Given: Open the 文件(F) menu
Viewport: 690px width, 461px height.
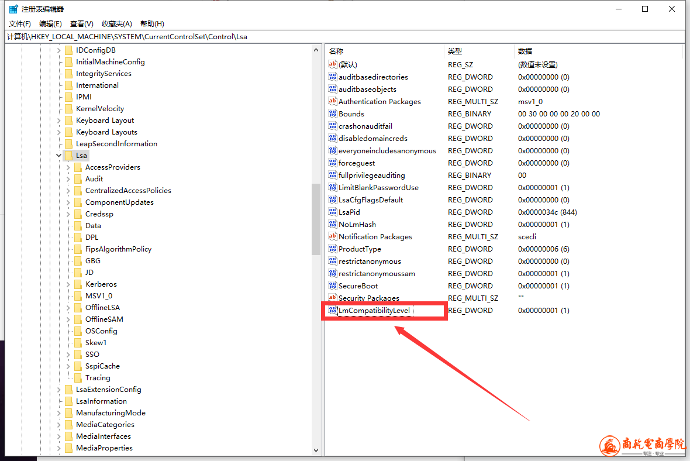Looking at the screenshot, I should click(x=20, y=24).
